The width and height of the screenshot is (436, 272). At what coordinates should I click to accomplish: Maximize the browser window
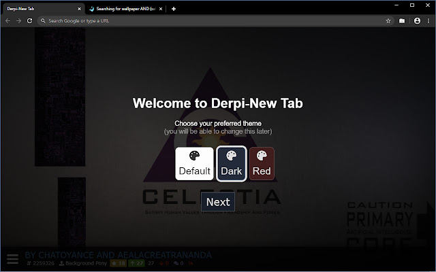tap(412, 5)
